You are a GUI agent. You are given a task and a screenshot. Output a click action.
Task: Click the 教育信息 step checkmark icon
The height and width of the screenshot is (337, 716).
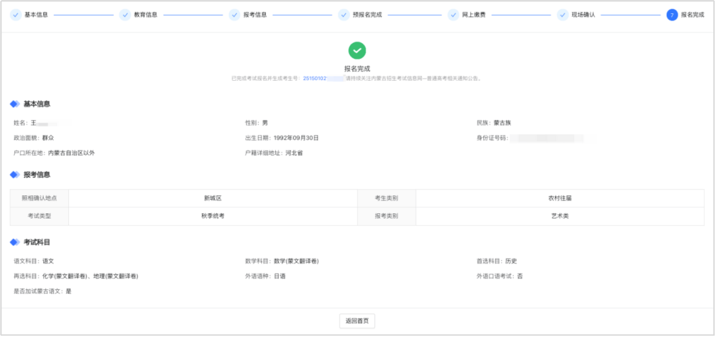(125, 15)
